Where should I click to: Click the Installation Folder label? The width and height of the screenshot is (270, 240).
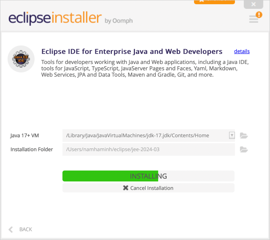click(x=32, y=149)
